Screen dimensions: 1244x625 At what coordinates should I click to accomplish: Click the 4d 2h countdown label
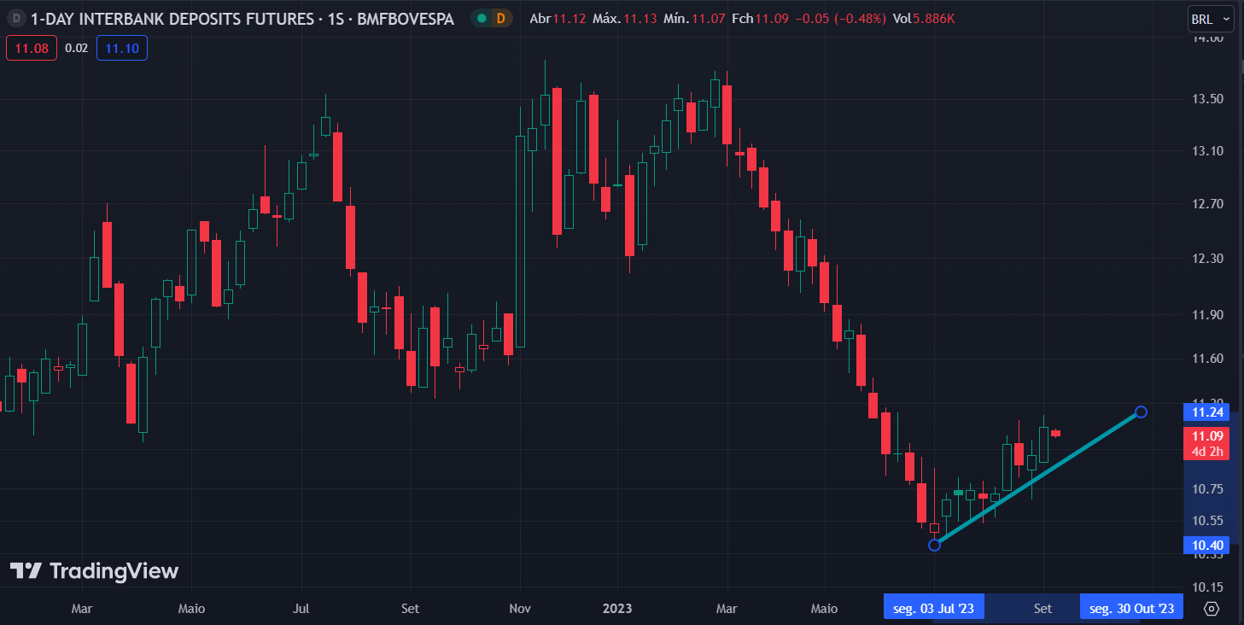1207,451
